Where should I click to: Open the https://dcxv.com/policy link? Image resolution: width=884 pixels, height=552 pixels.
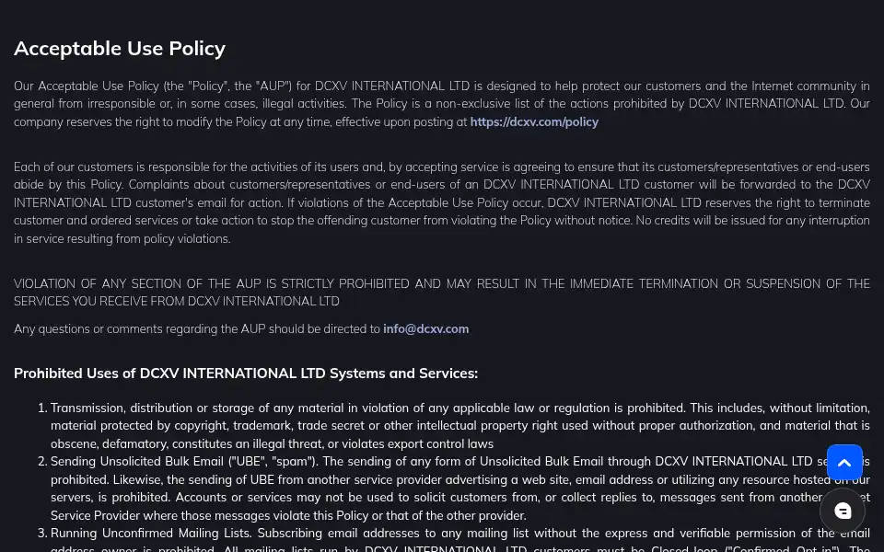(534, 121)
